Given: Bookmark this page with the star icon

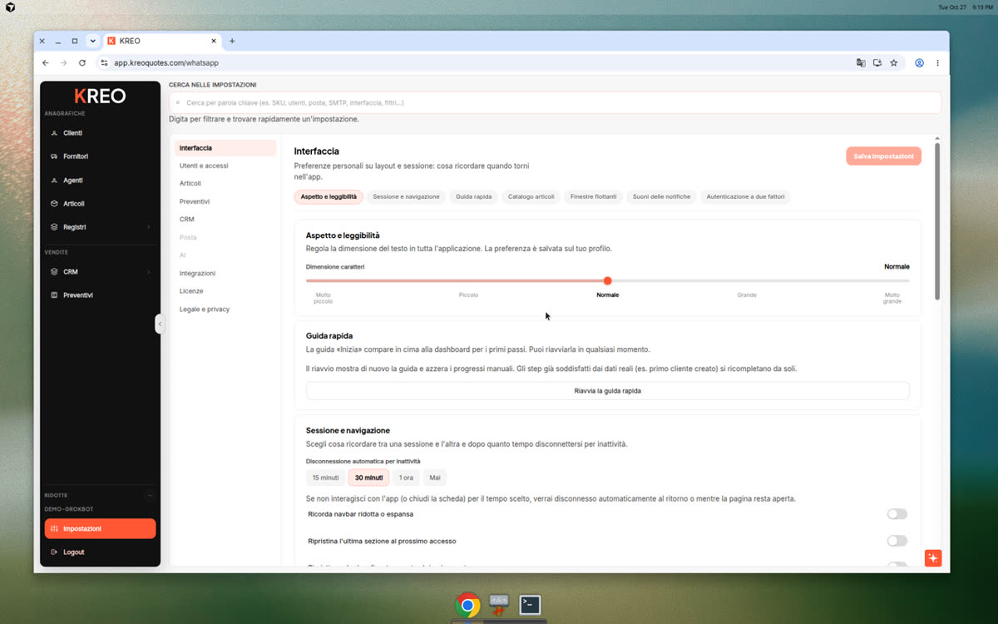Looking at the screenshot, I should pos(894,62).
